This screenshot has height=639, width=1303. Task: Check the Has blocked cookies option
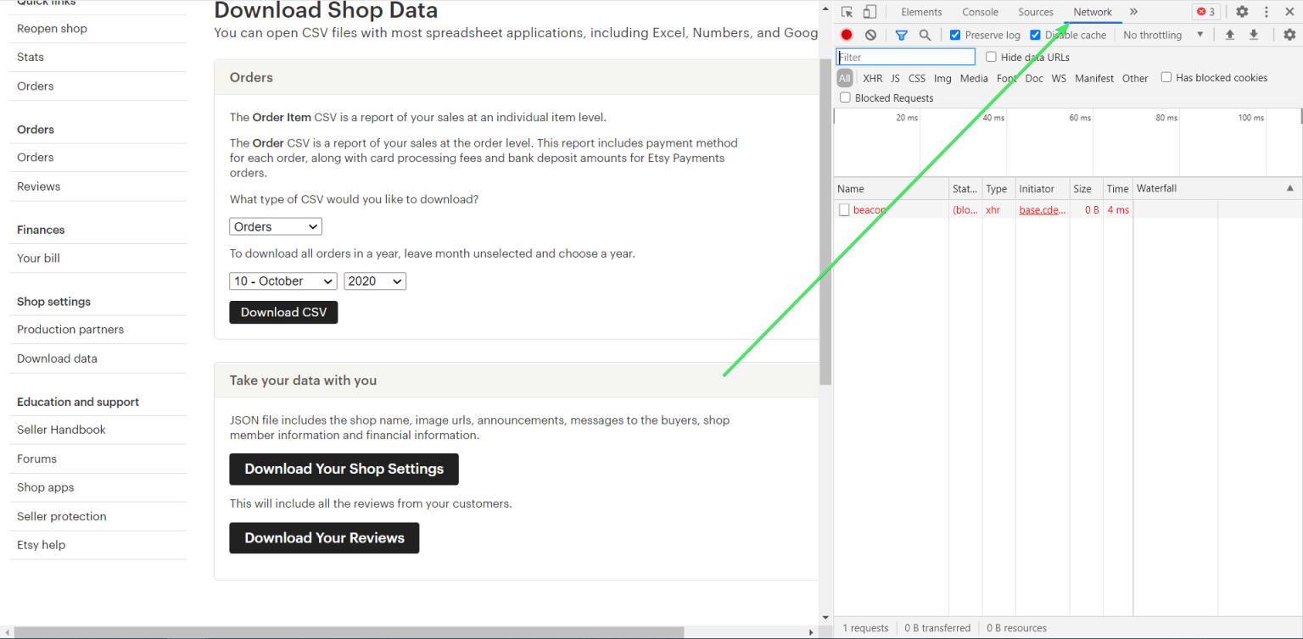[x=1166, y=77]
